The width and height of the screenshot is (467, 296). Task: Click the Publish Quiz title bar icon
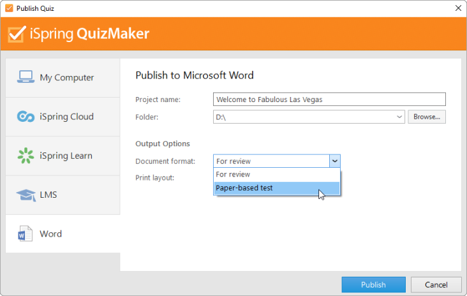pyautogui.click(x=9, y=8)
